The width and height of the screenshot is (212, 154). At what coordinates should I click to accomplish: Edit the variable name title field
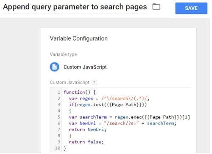[75, 7]
